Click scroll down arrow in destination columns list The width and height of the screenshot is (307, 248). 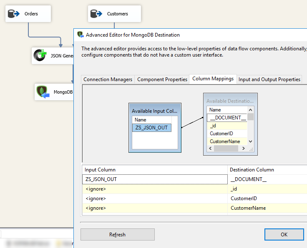click(x=250, y=141)
